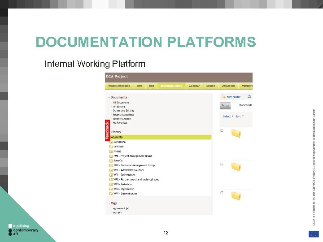Tick the checkbox beside the first folder

pos(222,130)
